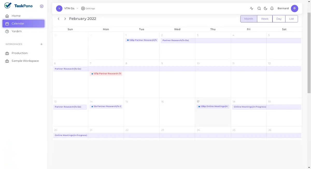Switch to List view
Image resolution: width=311 pixels, height=169 pixels.
coord(292,19)
